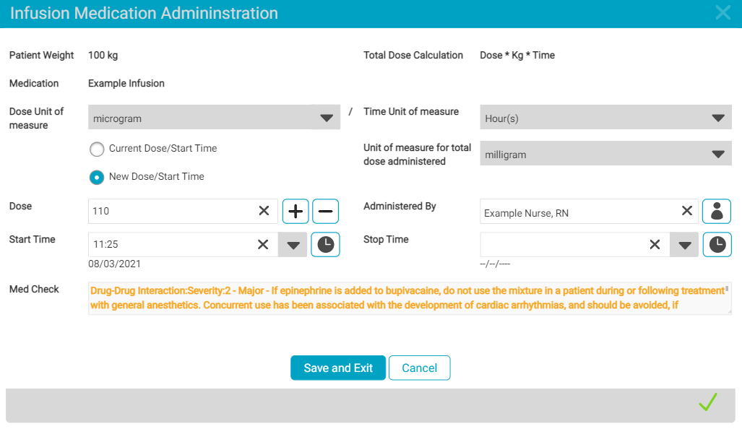Open Dose Unit of measure dropdown
This screenshot has width=742, height=429.
pyautogui.click(x=214, y=118)
